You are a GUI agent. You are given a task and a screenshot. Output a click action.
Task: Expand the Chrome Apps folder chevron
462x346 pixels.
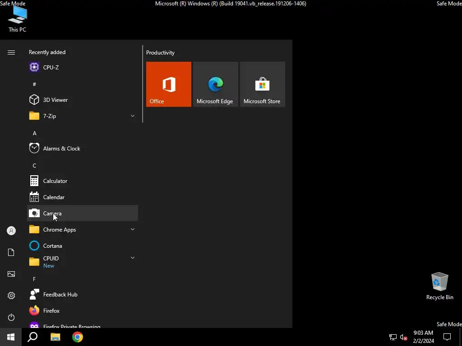[x=133, y=229]
